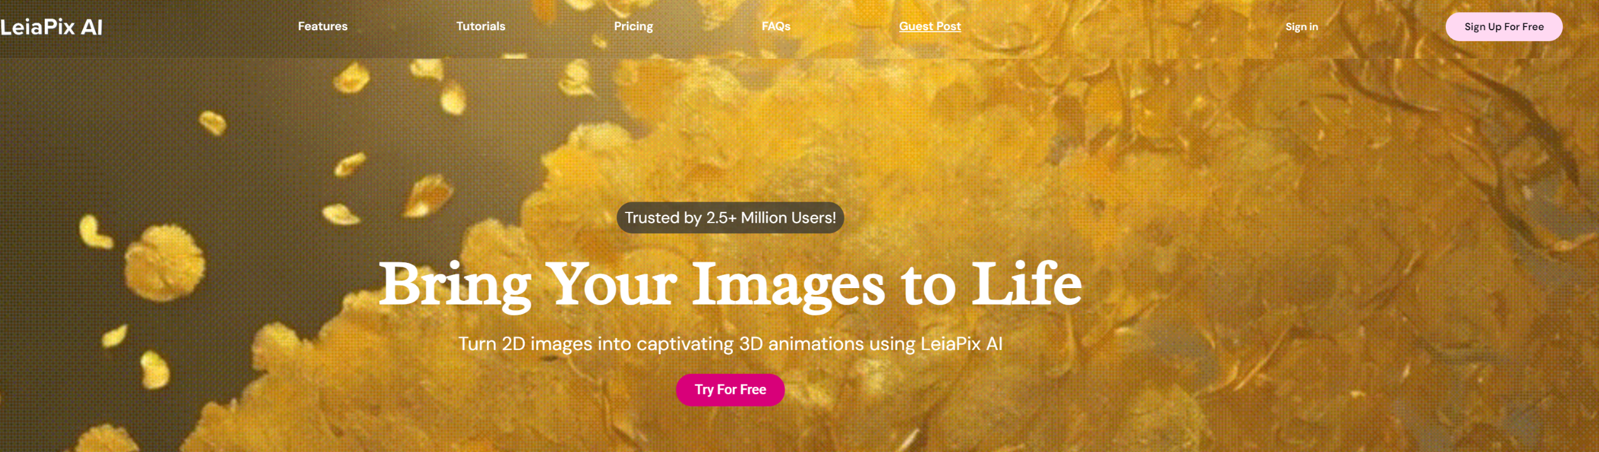The width and height of the screenshot is (1599, 452).
Task: Go to the Tutorials page
Action: pos(481,26)
